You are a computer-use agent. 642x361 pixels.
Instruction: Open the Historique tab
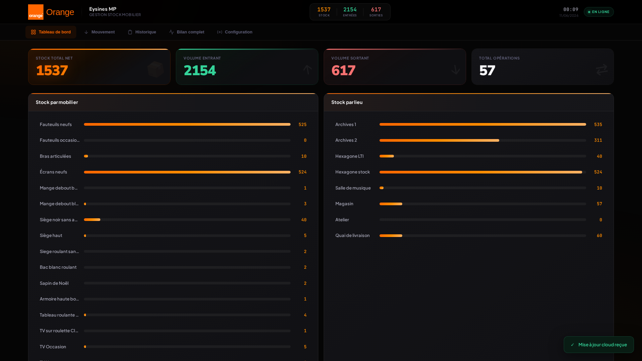click(142, 32)
